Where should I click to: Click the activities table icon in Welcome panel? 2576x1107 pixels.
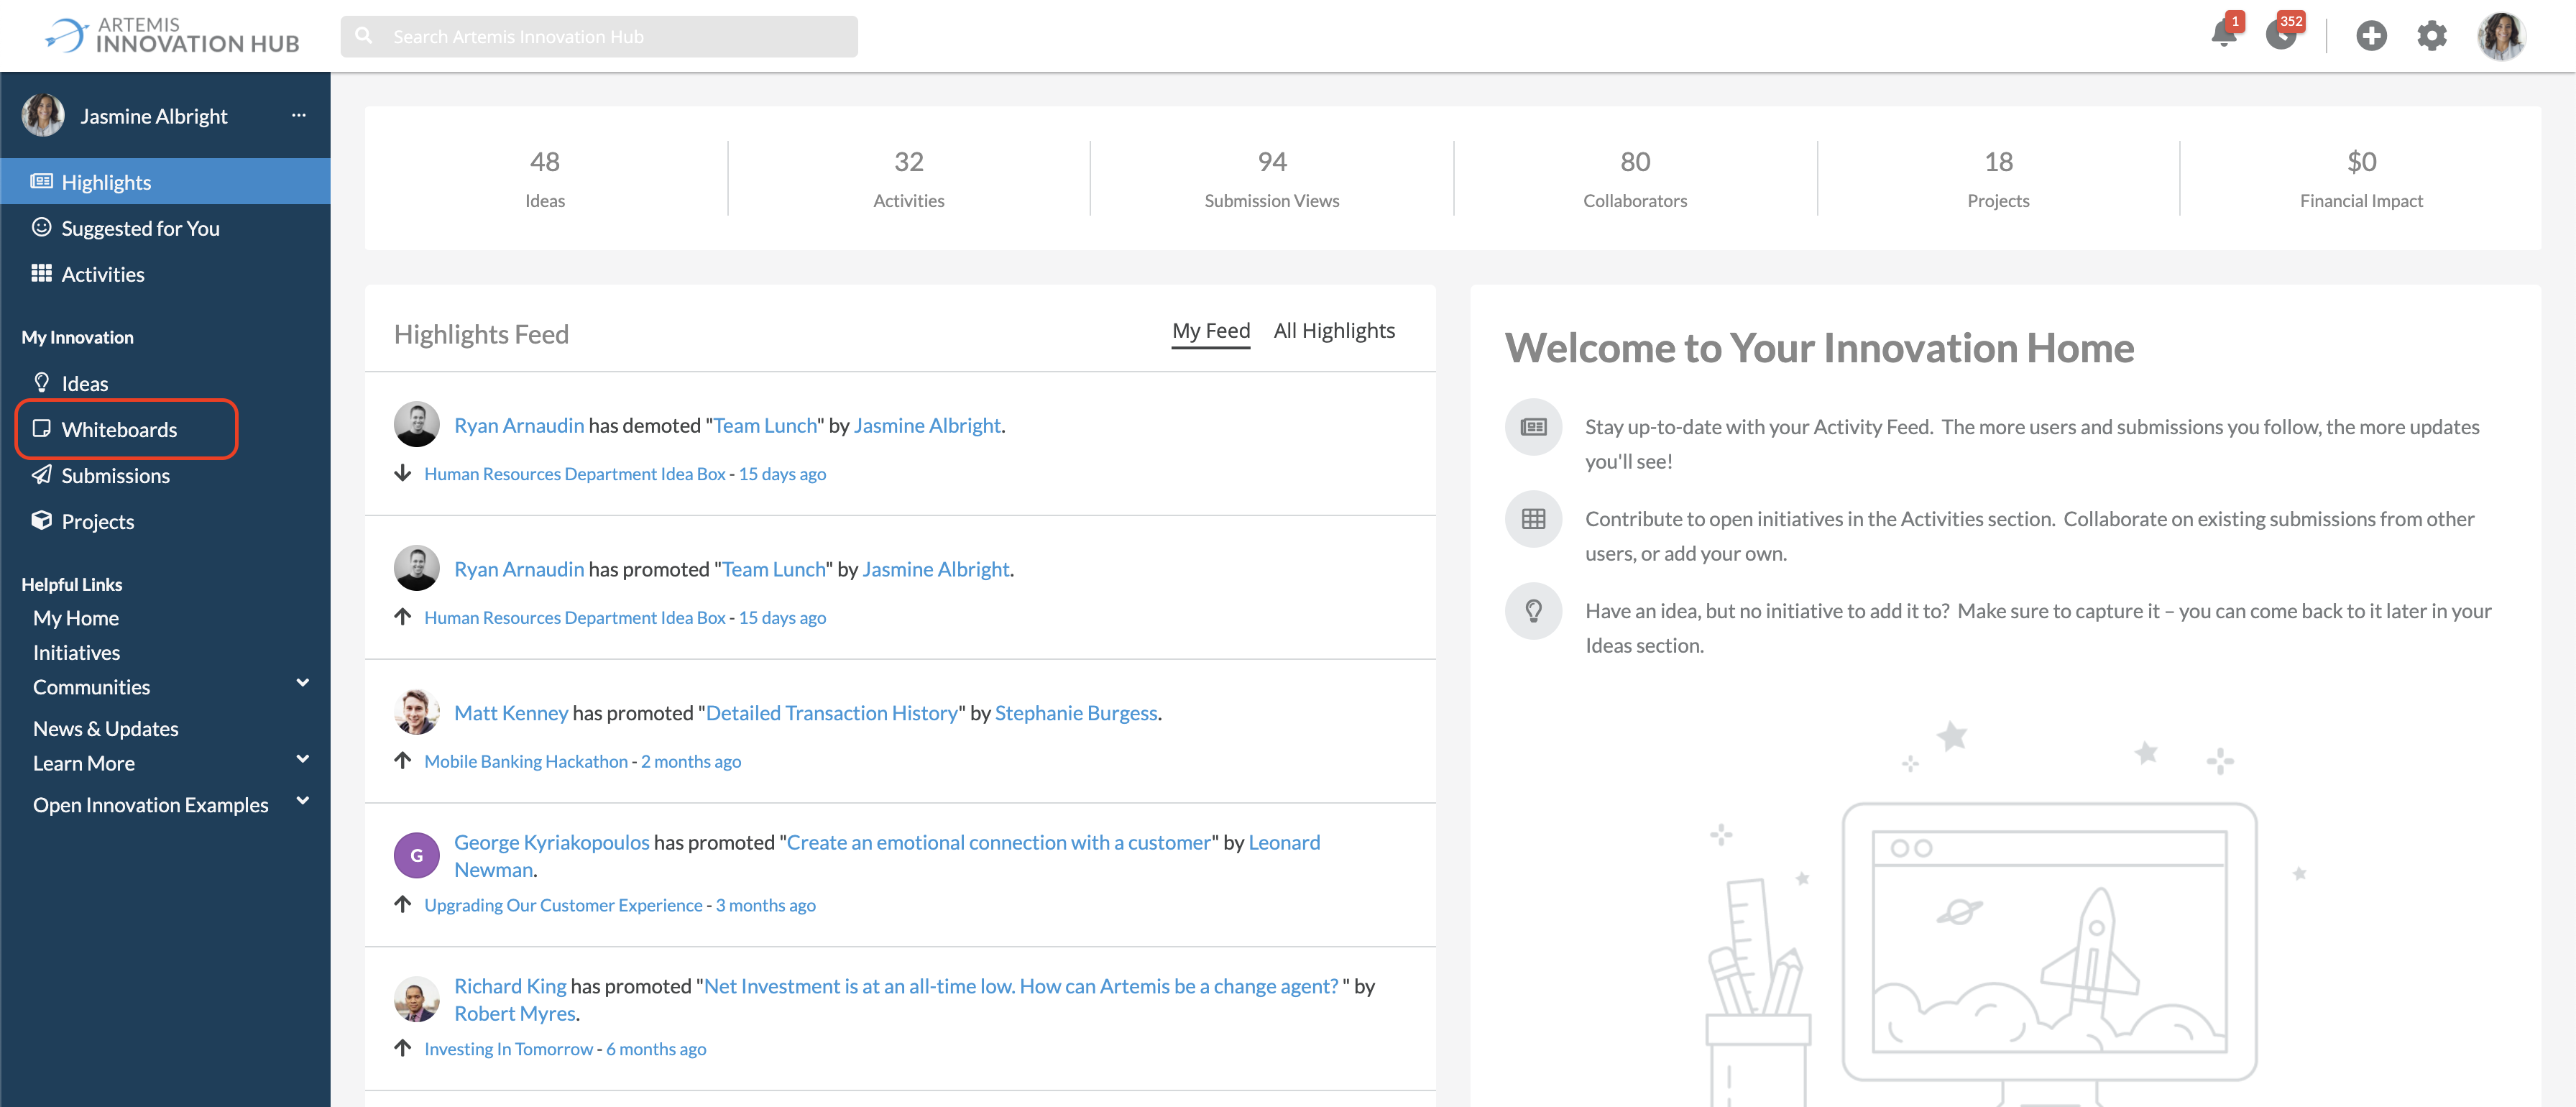[1533, 519]
